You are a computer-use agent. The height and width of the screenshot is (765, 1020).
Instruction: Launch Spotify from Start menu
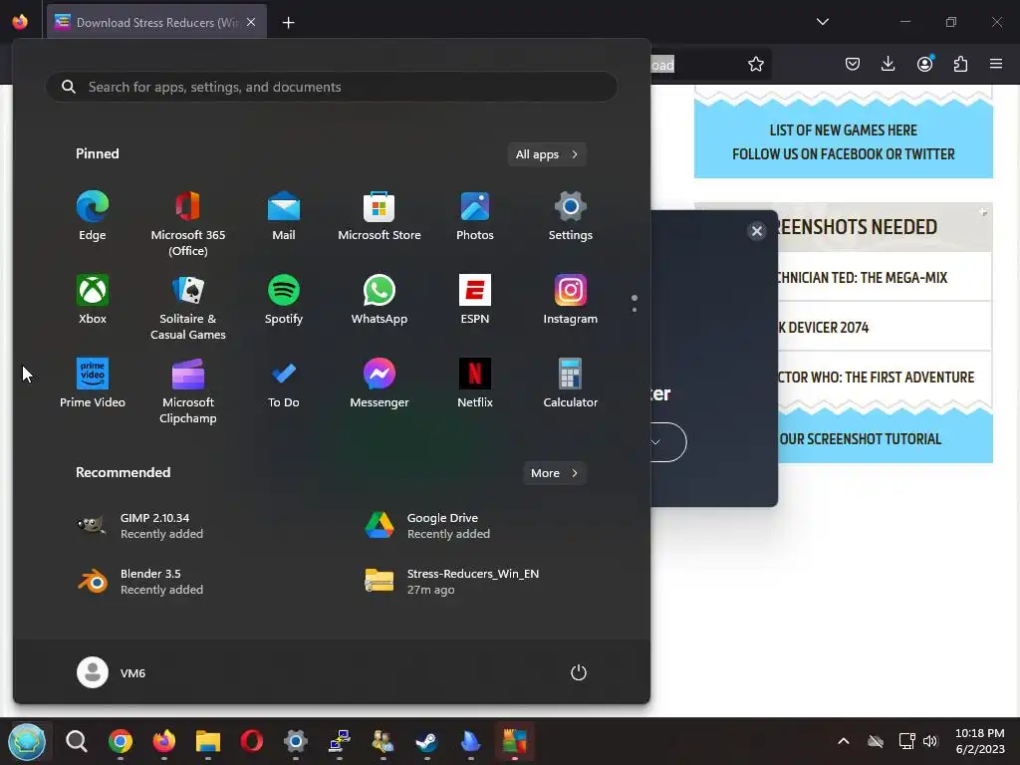coord(284,299)
